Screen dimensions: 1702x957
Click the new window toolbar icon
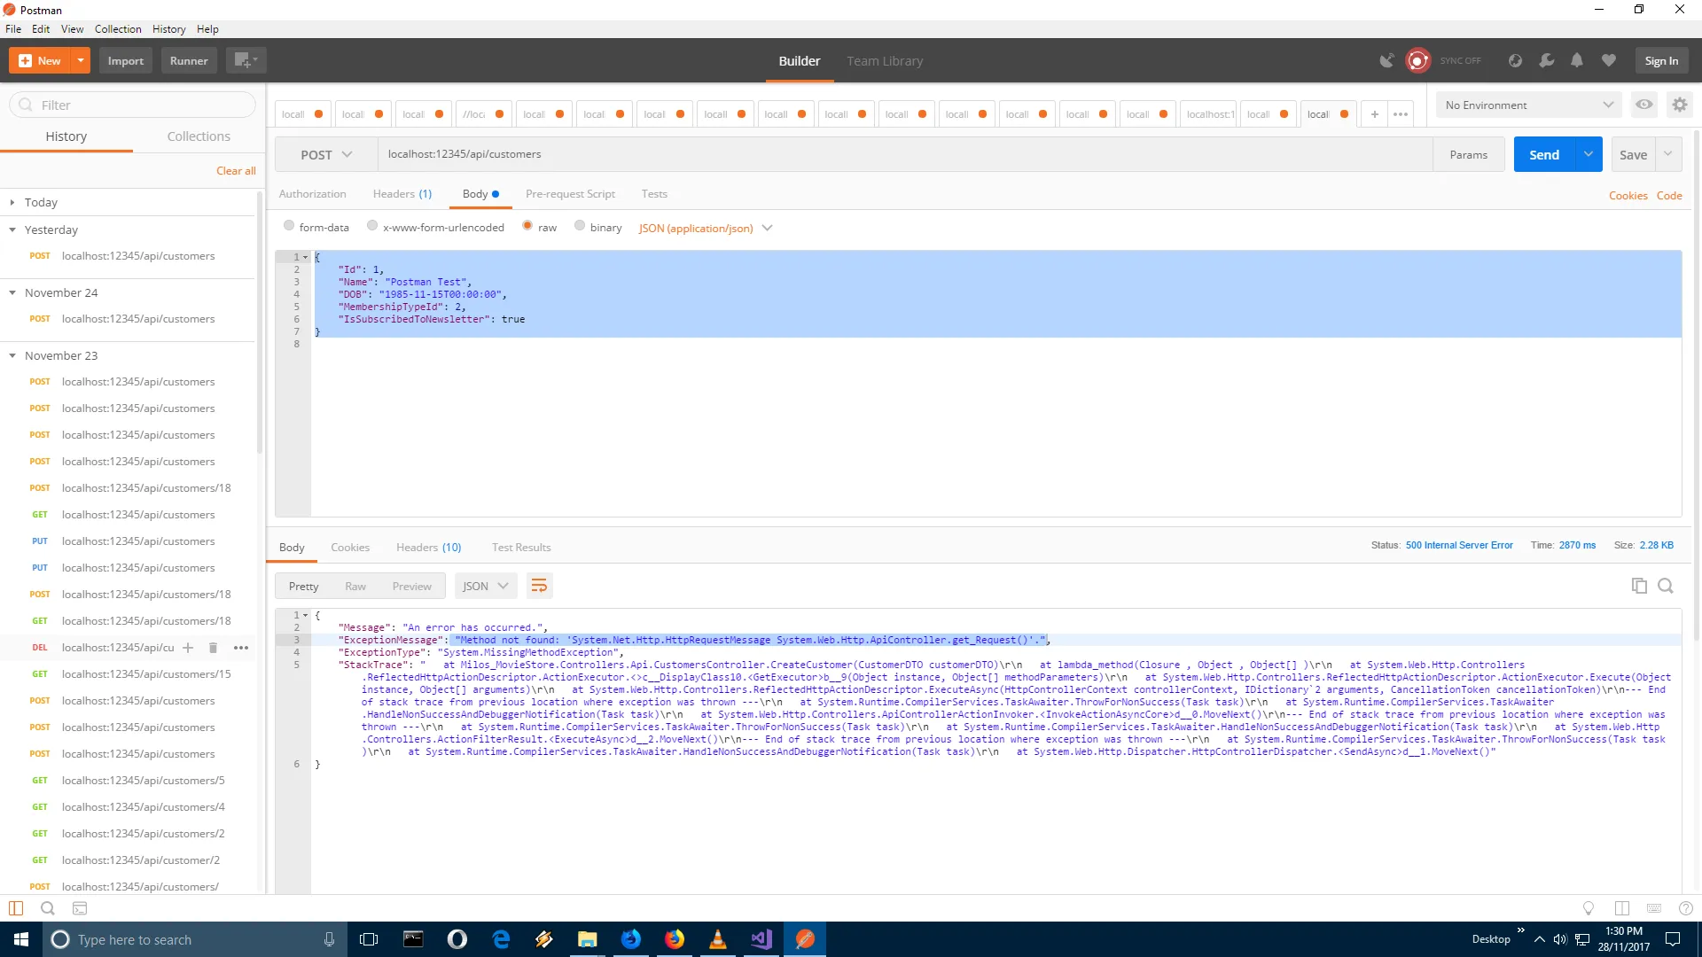pos(244,60)
